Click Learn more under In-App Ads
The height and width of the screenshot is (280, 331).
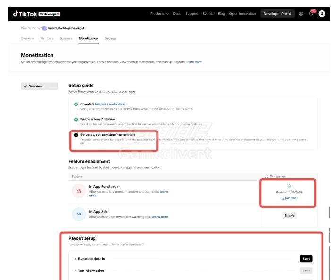click(160, 217)
